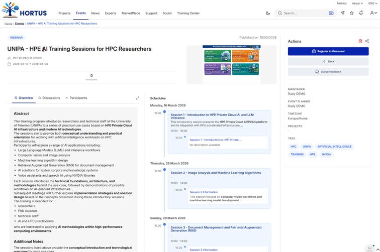This screenshot has width=380, height=252.
Task: Click the calendar icon beside event dates
Action: click(9, 64)
